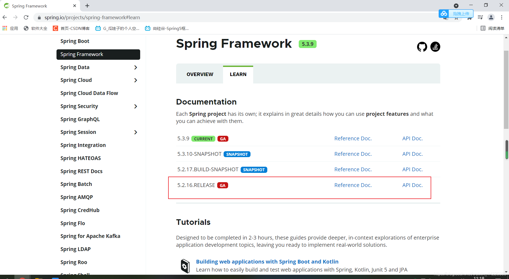Open the media control playlist icon
The height and width of the screenshot is (279, 509).
point(480,17)
